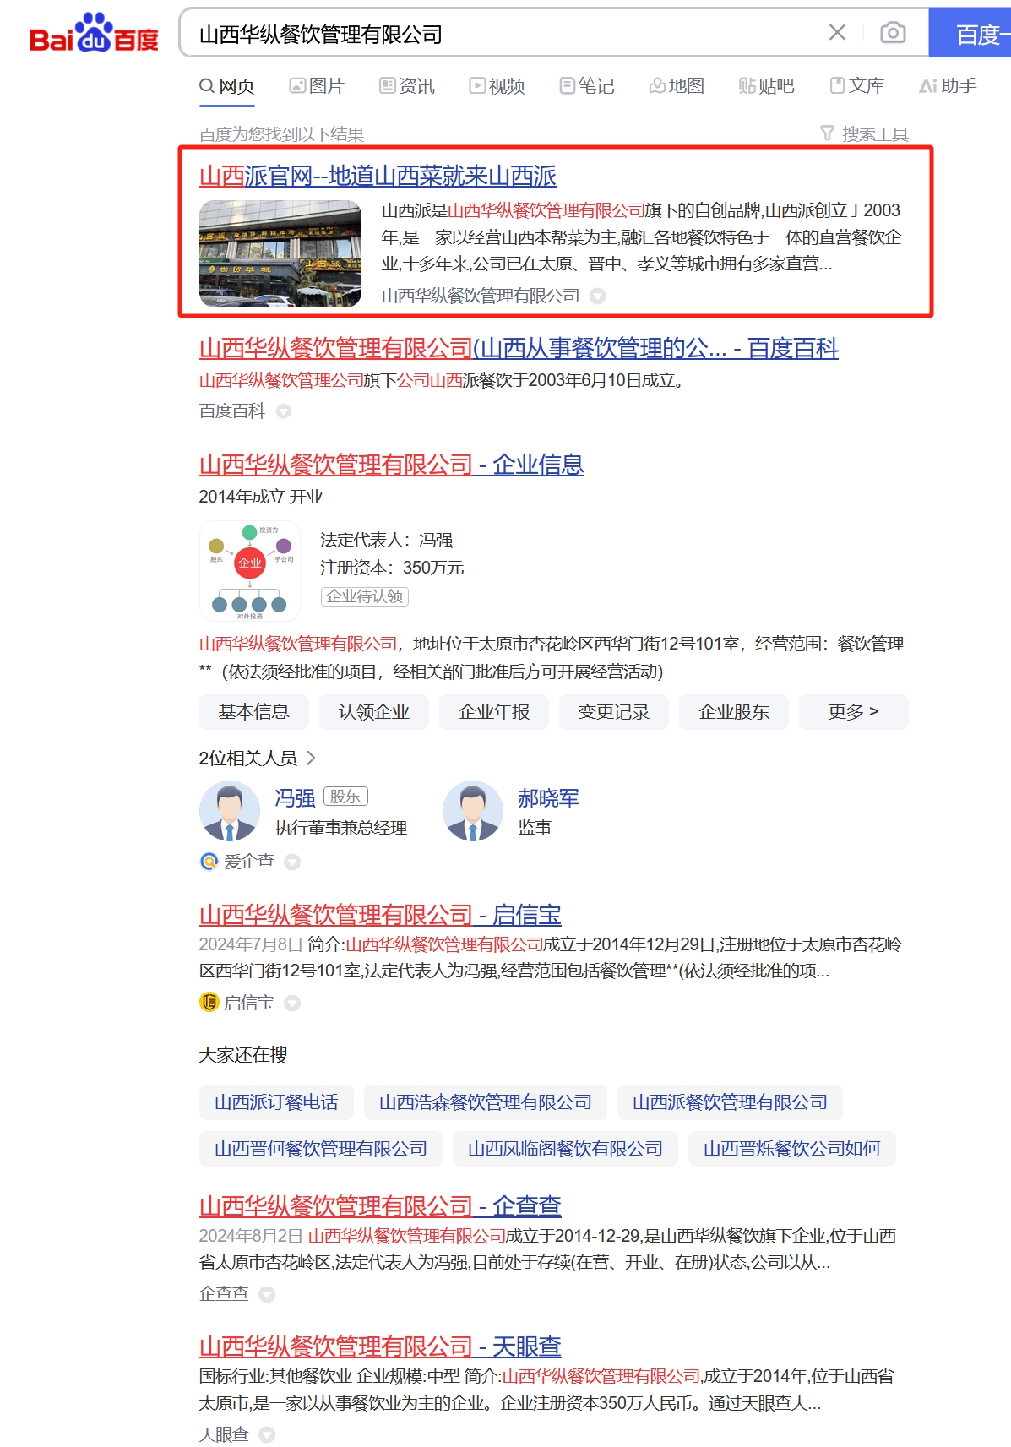
Task: Open the 山西派官网 result link
Action: pyautogui.click(x=378, y=176)
